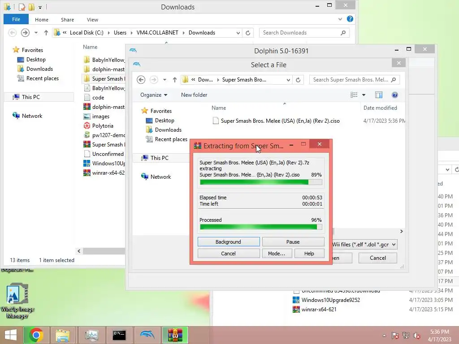Go back in Select a File dialog
The image size is (459, 344).
click(141, 80)
